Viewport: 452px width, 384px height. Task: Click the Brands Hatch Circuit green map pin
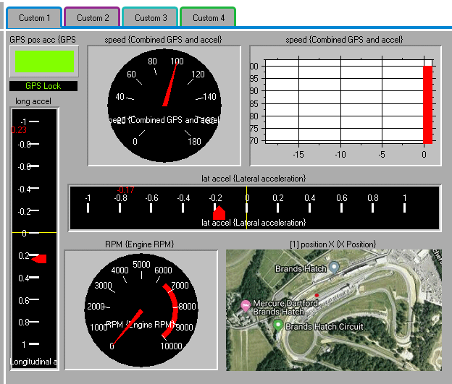point(277,325)
